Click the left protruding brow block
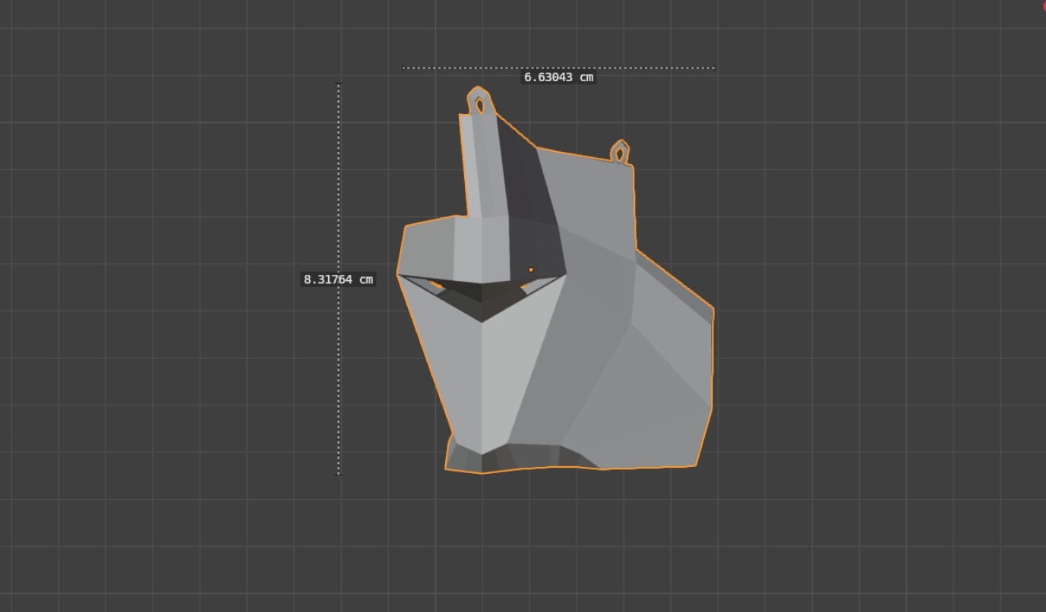1046x612 pixels. 427,248
